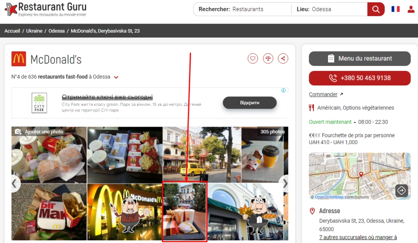Click Ajouter une photo text
This screenshot has height=243, width=418.
coord(44,132)
